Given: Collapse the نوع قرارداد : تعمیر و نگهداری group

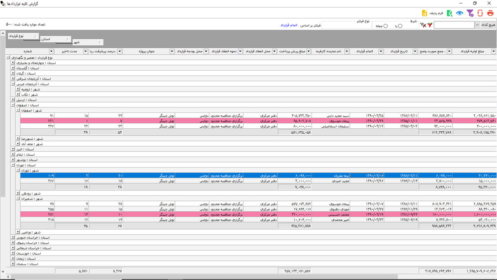Looking at the screenshot, I should point(8,58).
